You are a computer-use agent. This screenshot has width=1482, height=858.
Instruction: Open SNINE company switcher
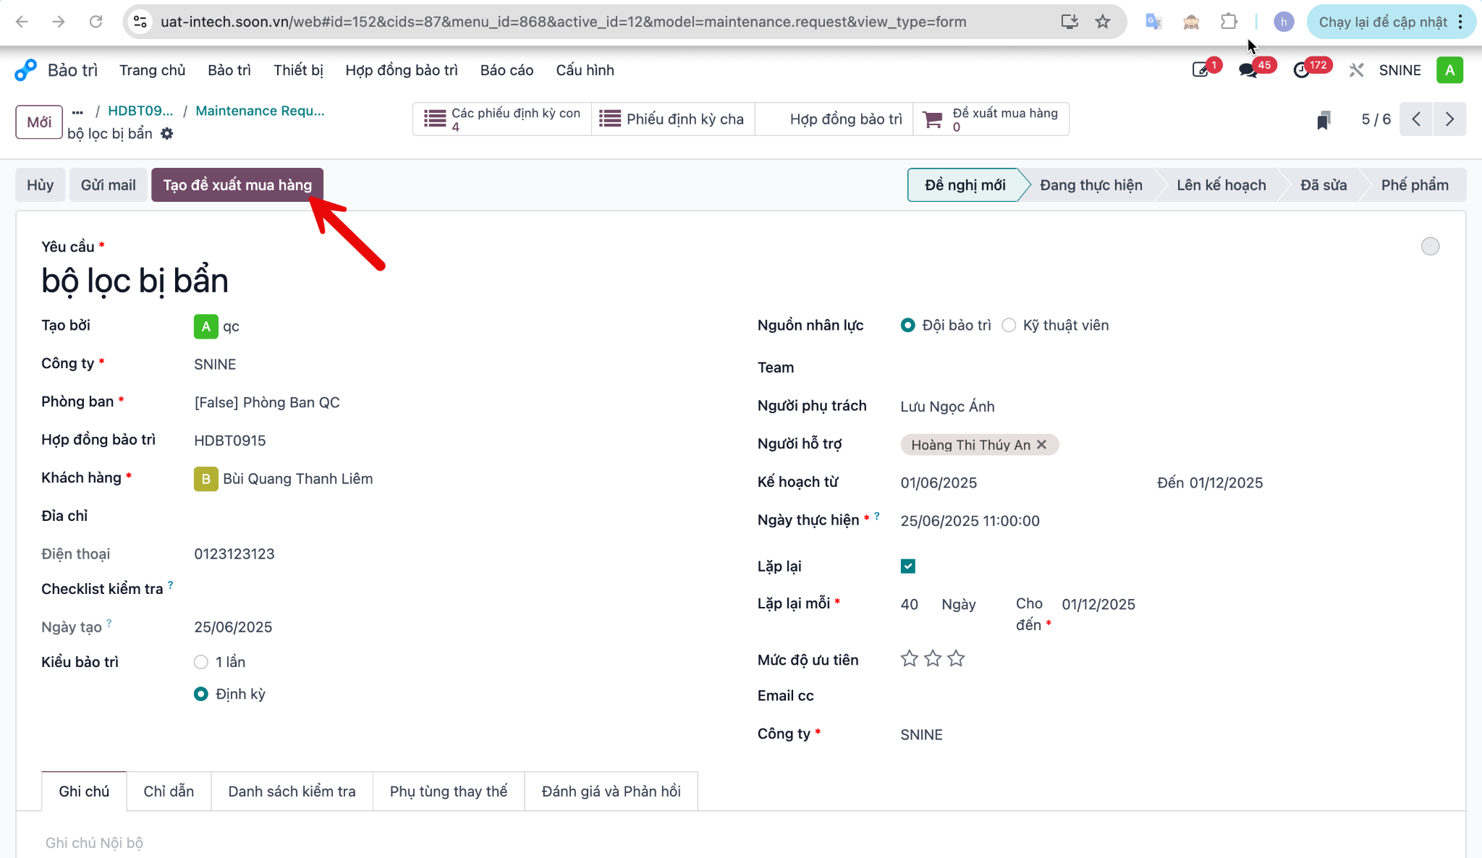[1400, 70]
